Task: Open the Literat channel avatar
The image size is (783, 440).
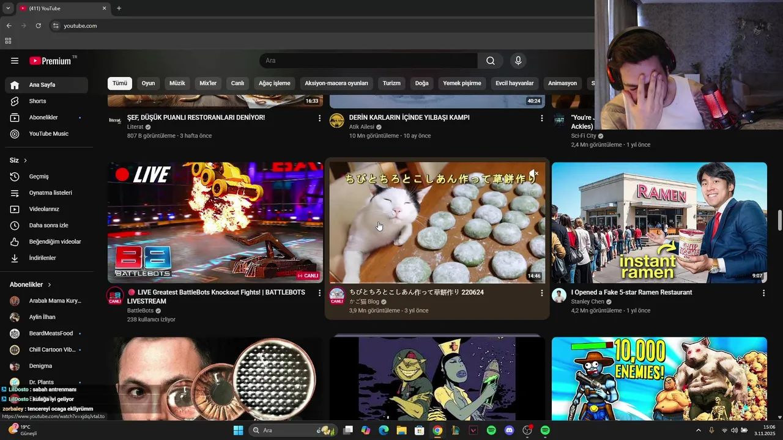Action: 115,120
